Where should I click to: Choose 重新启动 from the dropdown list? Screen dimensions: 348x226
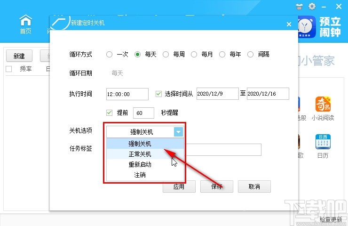click(145, 164)
